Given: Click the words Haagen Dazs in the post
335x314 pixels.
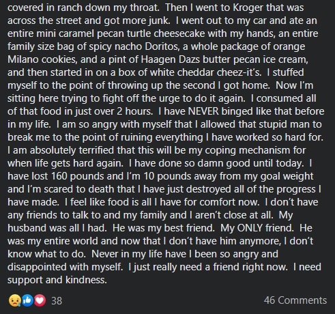Looking at the screenshot, I should pyautogui.click(x=171, y=59).
